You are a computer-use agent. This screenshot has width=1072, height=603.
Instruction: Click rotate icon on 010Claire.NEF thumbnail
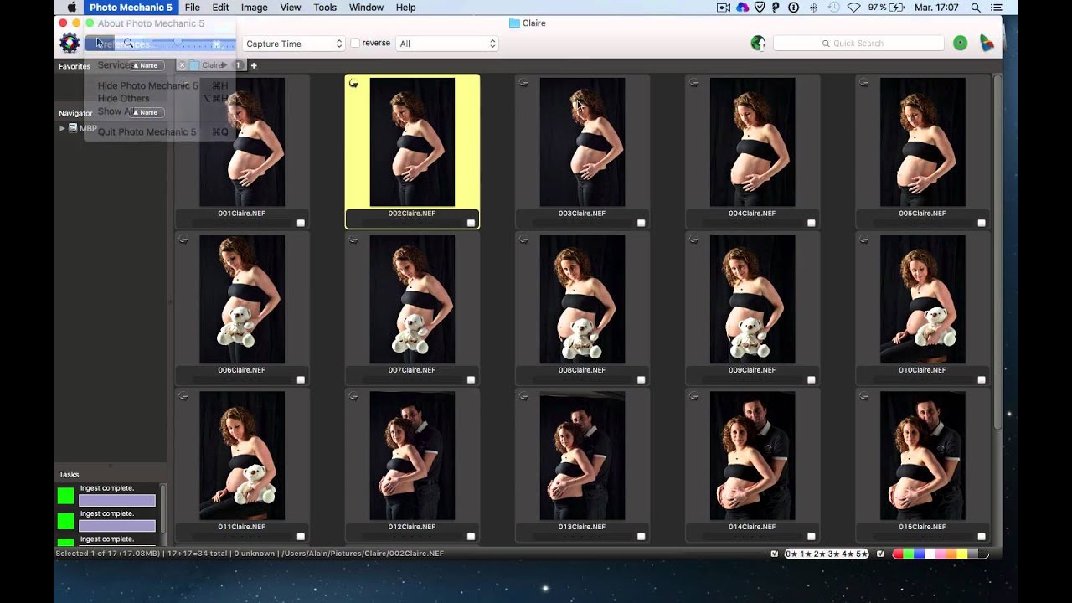click(863, 240)
